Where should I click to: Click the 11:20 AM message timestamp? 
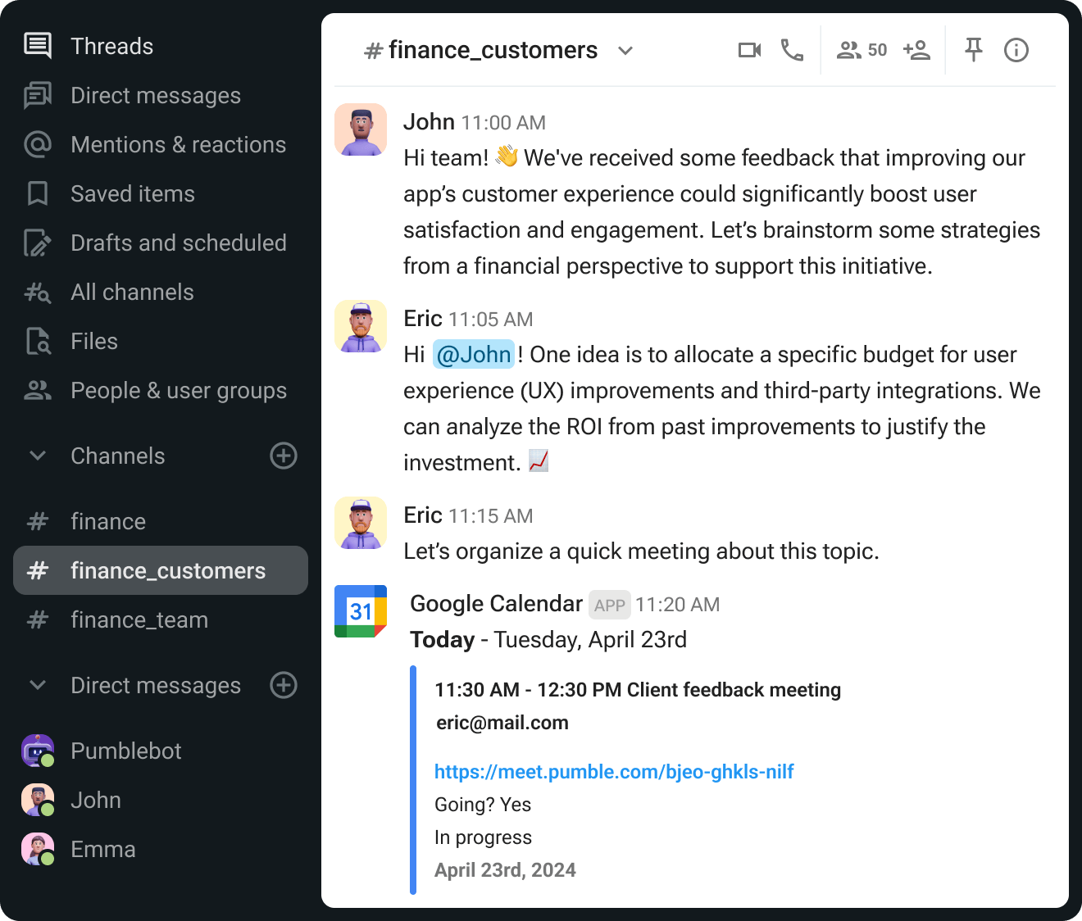point(677,605)
